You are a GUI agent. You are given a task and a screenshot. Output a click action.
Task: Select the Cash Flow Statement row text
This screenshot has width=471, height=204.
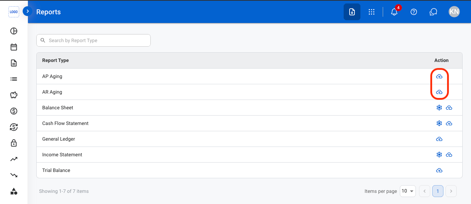(x=65, y=123)
